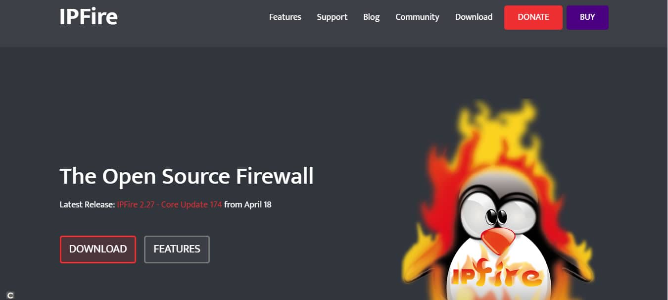Screen dimensions: 668x300
Task: Click the IPFire site logo
Action: pyautogui.click(x=89, y=17)
